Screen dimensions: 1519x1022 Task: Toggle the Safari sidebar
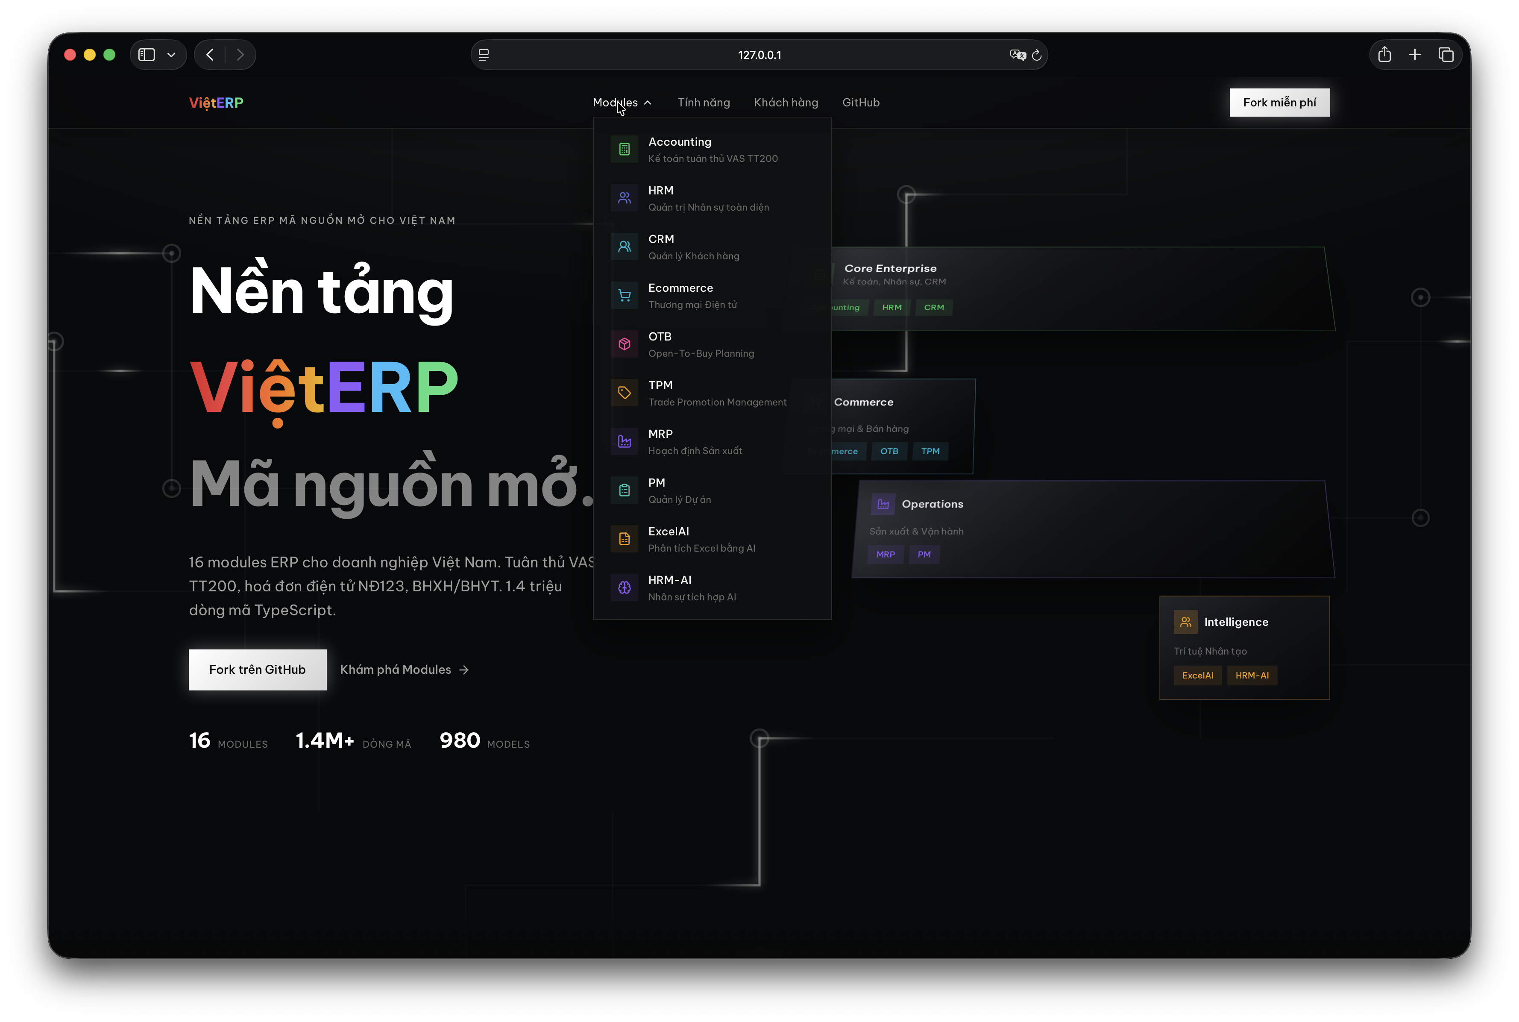[x=147, y=55]
